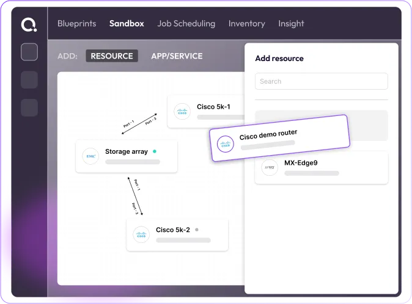Click the Cisco 5k-1 label
412x304 pixels.
click(213, 107)
